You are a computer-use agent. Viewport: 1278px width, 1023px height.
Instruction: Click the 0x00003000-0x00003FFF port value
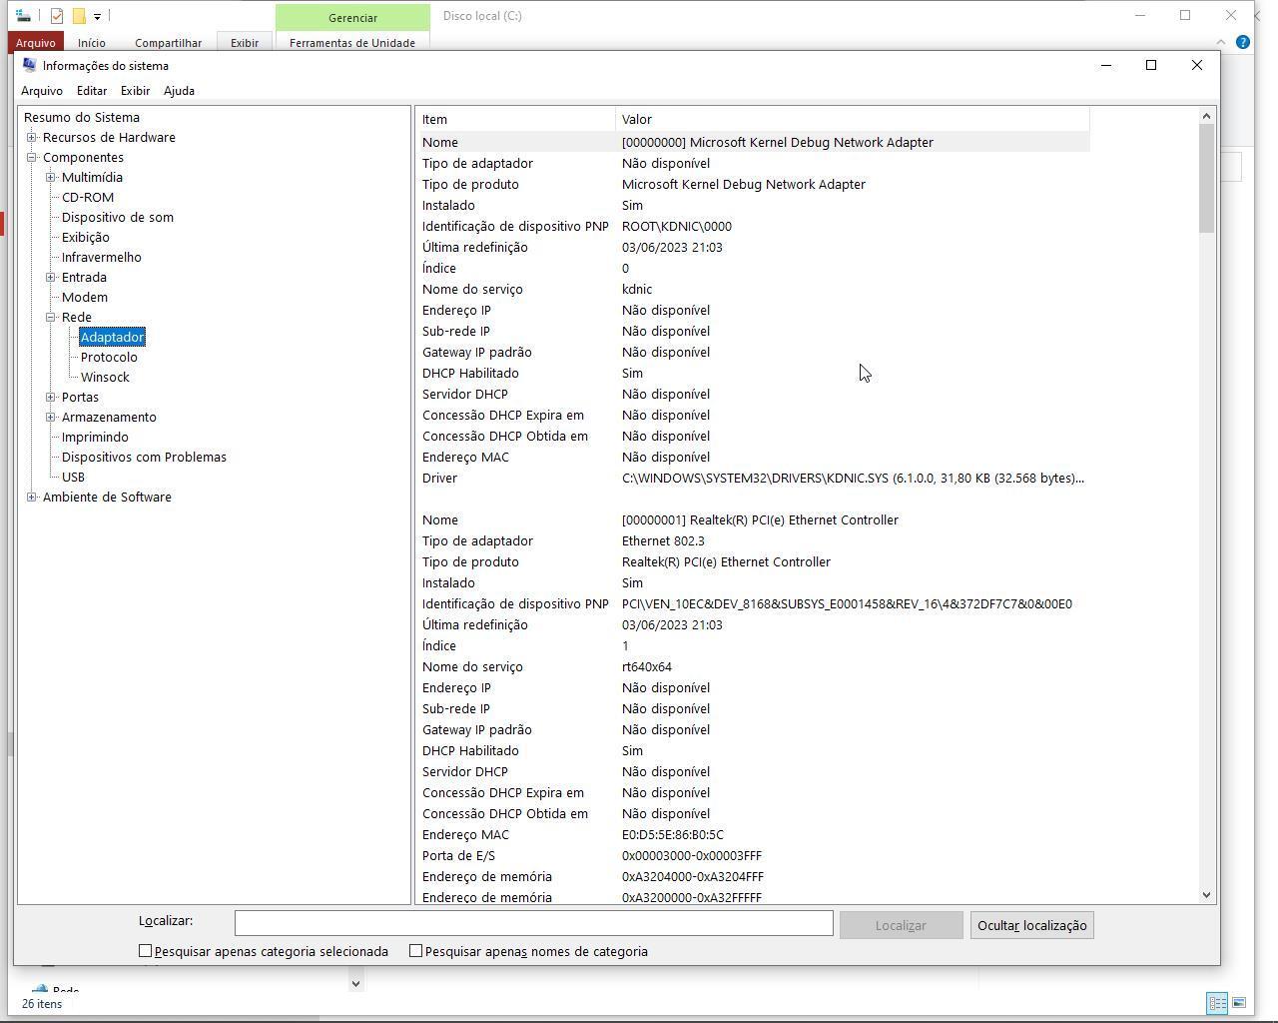click(x=692, y=855)
